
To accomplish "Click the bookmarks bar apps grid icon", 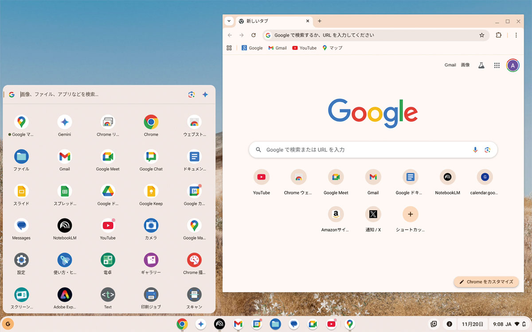I will pyautogui.click(x=229, y=48).
